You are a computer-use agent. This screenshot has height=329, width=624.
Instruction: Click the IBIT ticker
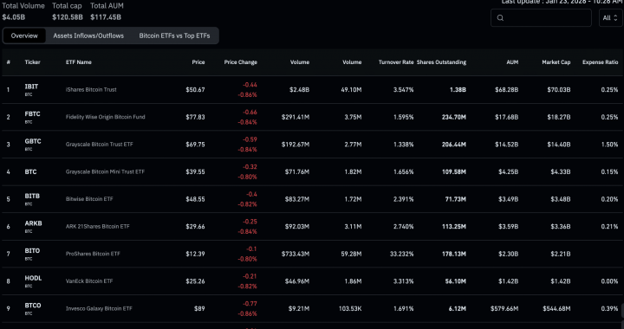(x=31, y=87)
